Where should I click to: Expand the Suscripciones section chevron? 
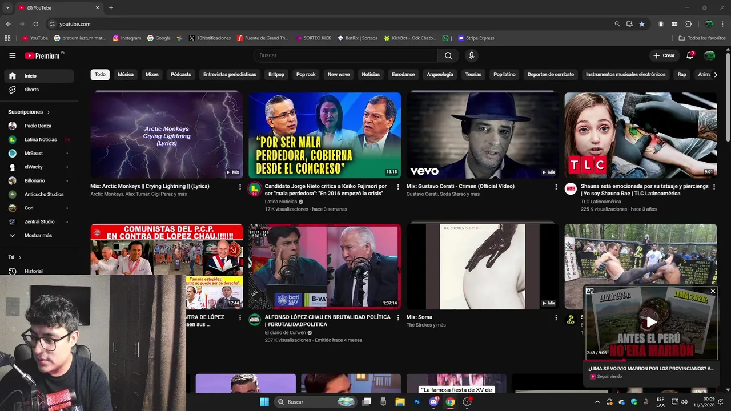[x=49, y=112]
